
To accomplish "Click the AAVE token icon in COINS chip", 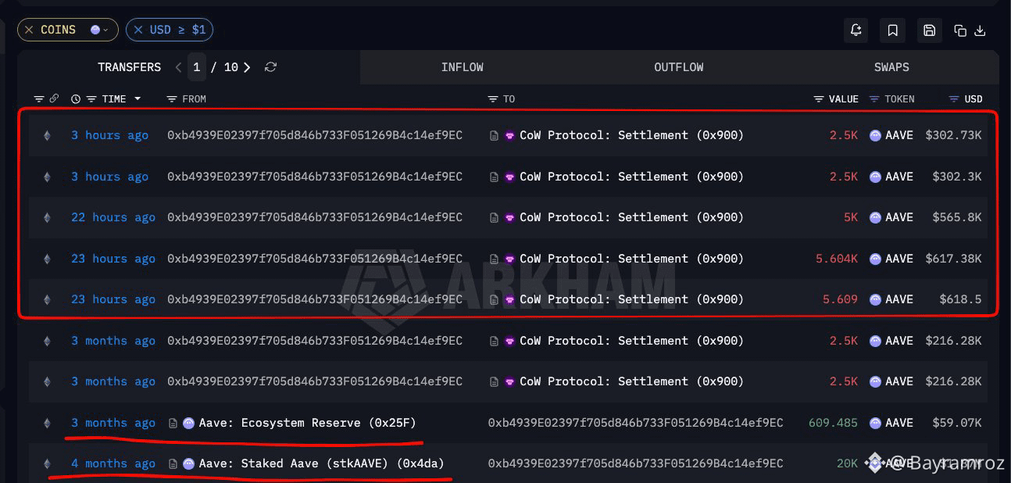I will point(95,30).
